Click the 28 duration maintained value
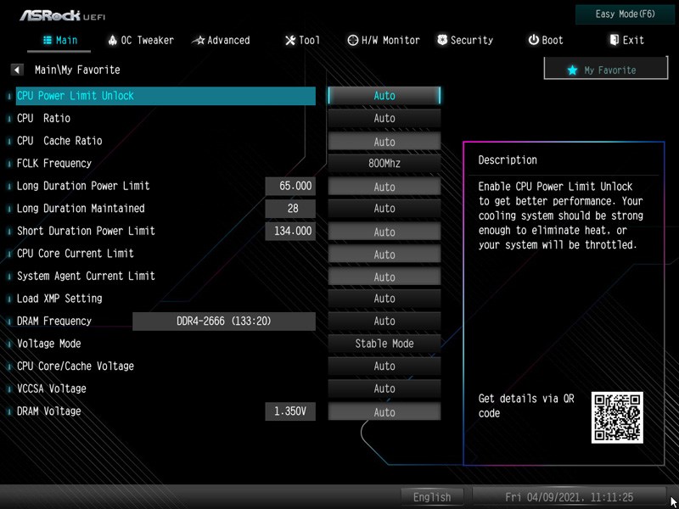Image resolution: width=679 pixels, height=509 pixels. point(290,208)
